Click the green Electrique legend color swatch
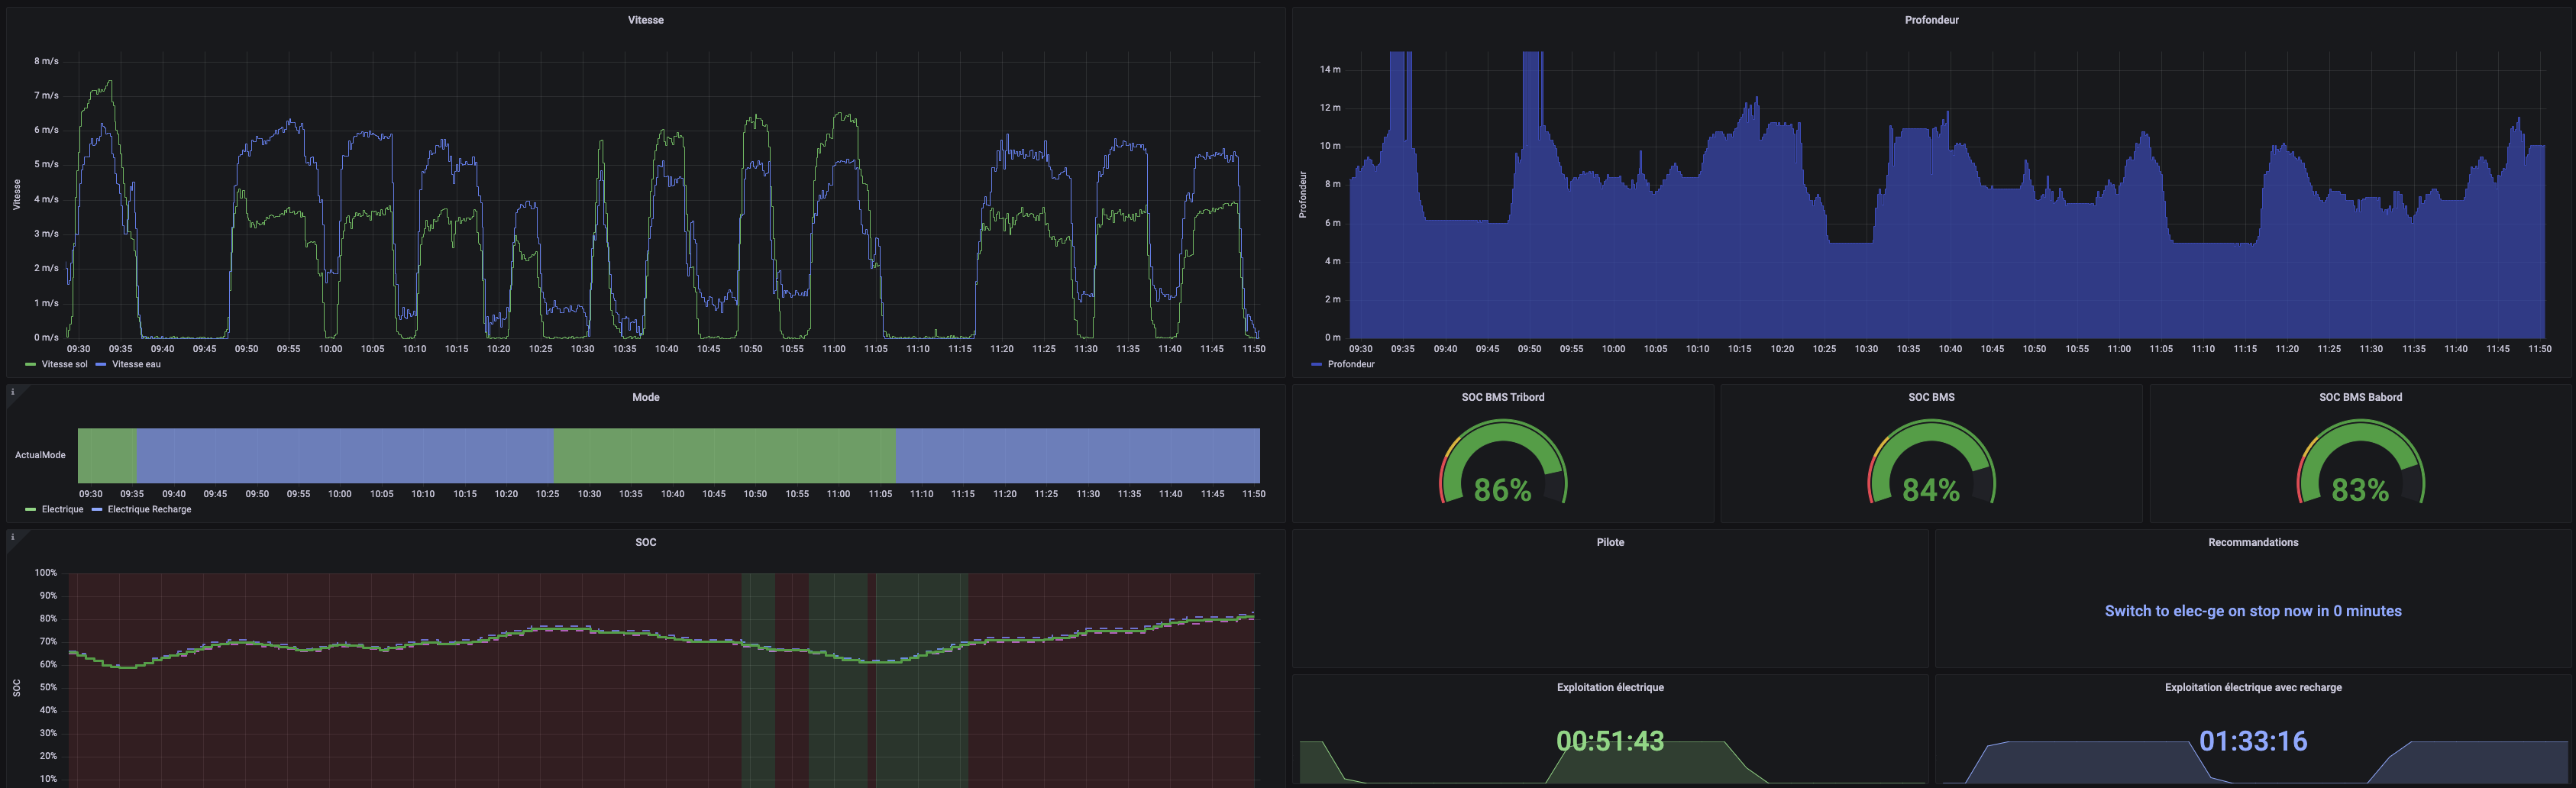Image resolution: width=2576 pixels, height=788 pixels. click(31, 509)
